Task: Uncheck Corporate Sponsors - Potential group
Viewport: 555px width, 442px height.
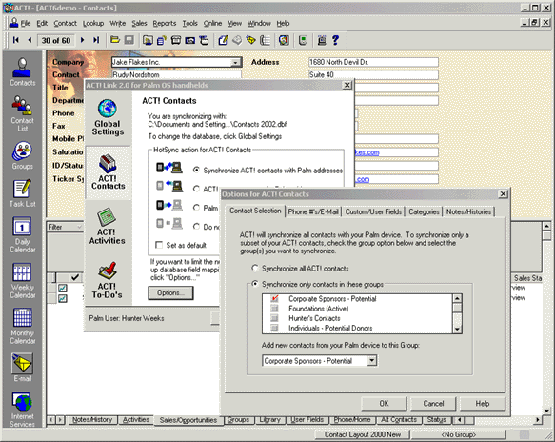Action: click(274, 298)
